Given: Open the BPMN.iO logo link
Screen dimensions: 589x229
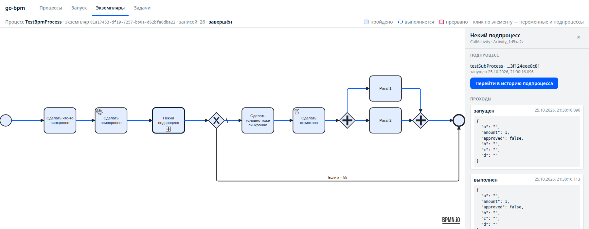Looking at the screenshot, I should 451,220.
